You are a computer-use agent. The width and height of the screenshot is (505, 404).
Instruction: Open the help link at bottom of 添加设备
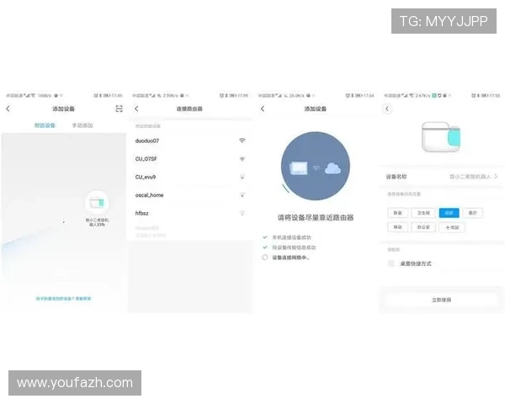pos(63,299)
